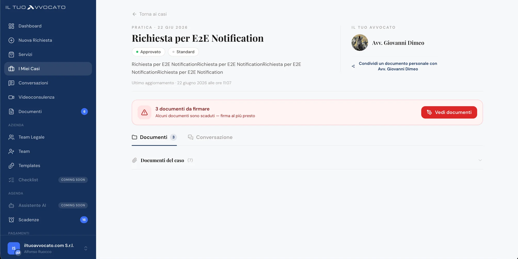Switch to the Conversazione tab
Image resolution: width=518 pixels, height=259 pixels.
(x=210, y=137)
